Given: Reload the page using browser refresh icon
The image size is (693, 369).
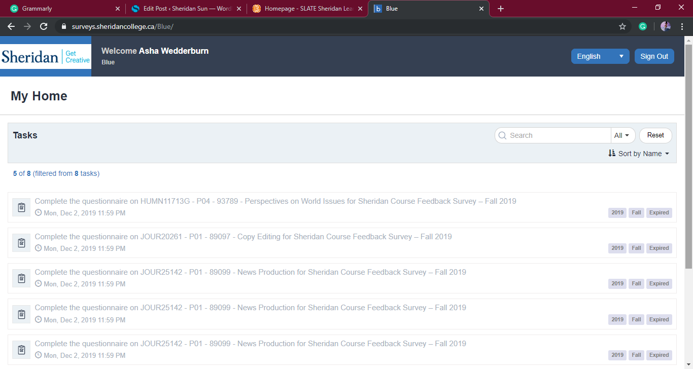Looking at the screenshot, I should pos(44,26).
